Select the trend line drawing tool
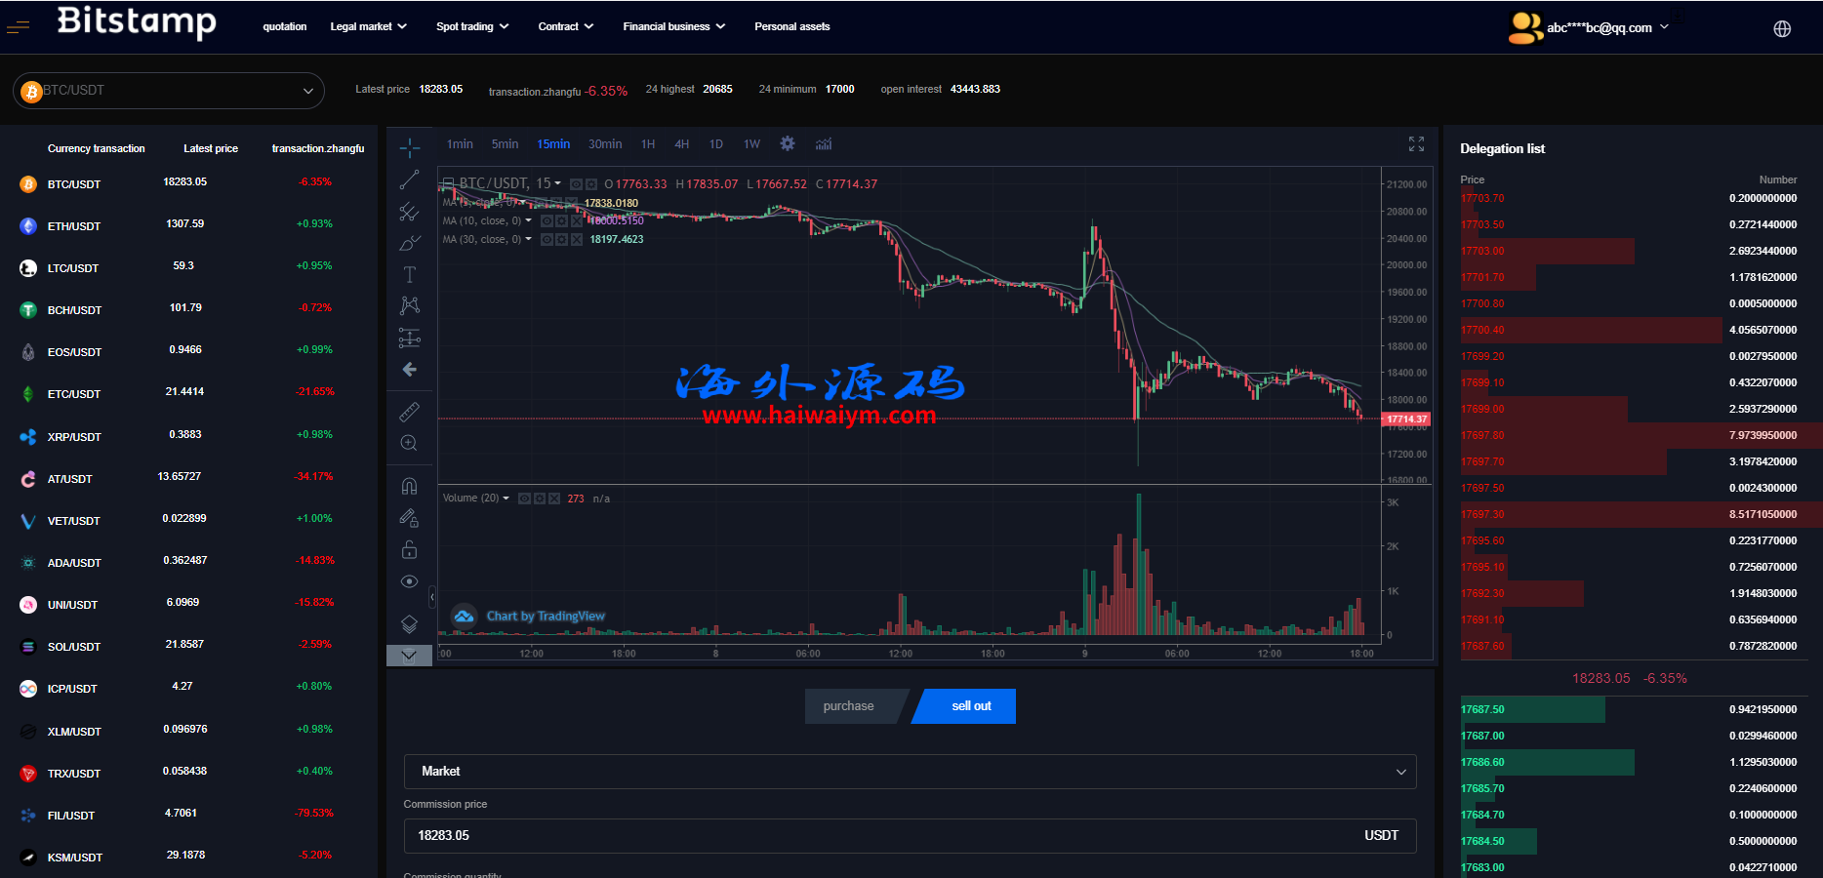 point(409,180)
